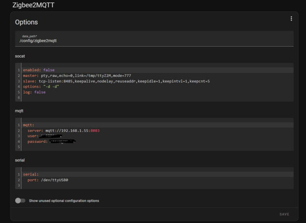The height and width of the screenshot is (223, 306).
Task: Toggle Show unused optional configuration options
Action: (x=20, y=201)
